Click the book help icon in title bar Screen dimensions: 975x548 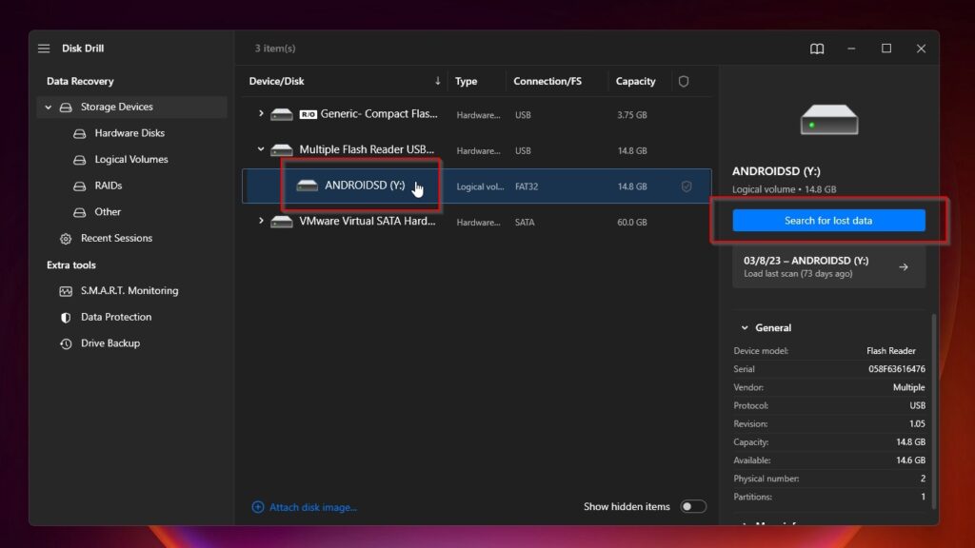coord(817,49)
